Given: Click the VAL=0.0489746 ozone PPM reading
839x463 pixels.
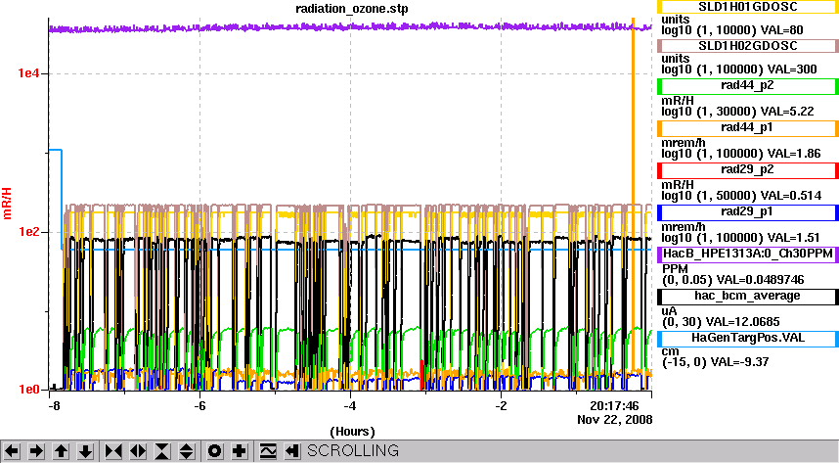Looking at the screenshot, I should click(x=761, y=280).
